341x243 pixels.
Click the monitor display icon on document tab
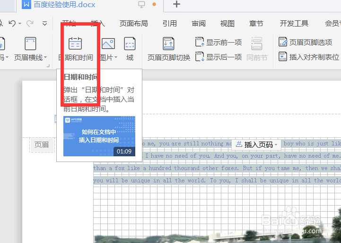[x=141, y=4]
